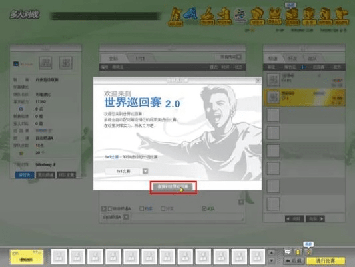This screenshot has width=355, height=267.
Task: Click the yellow team card in bottom bar
Action: click(27, 257)
